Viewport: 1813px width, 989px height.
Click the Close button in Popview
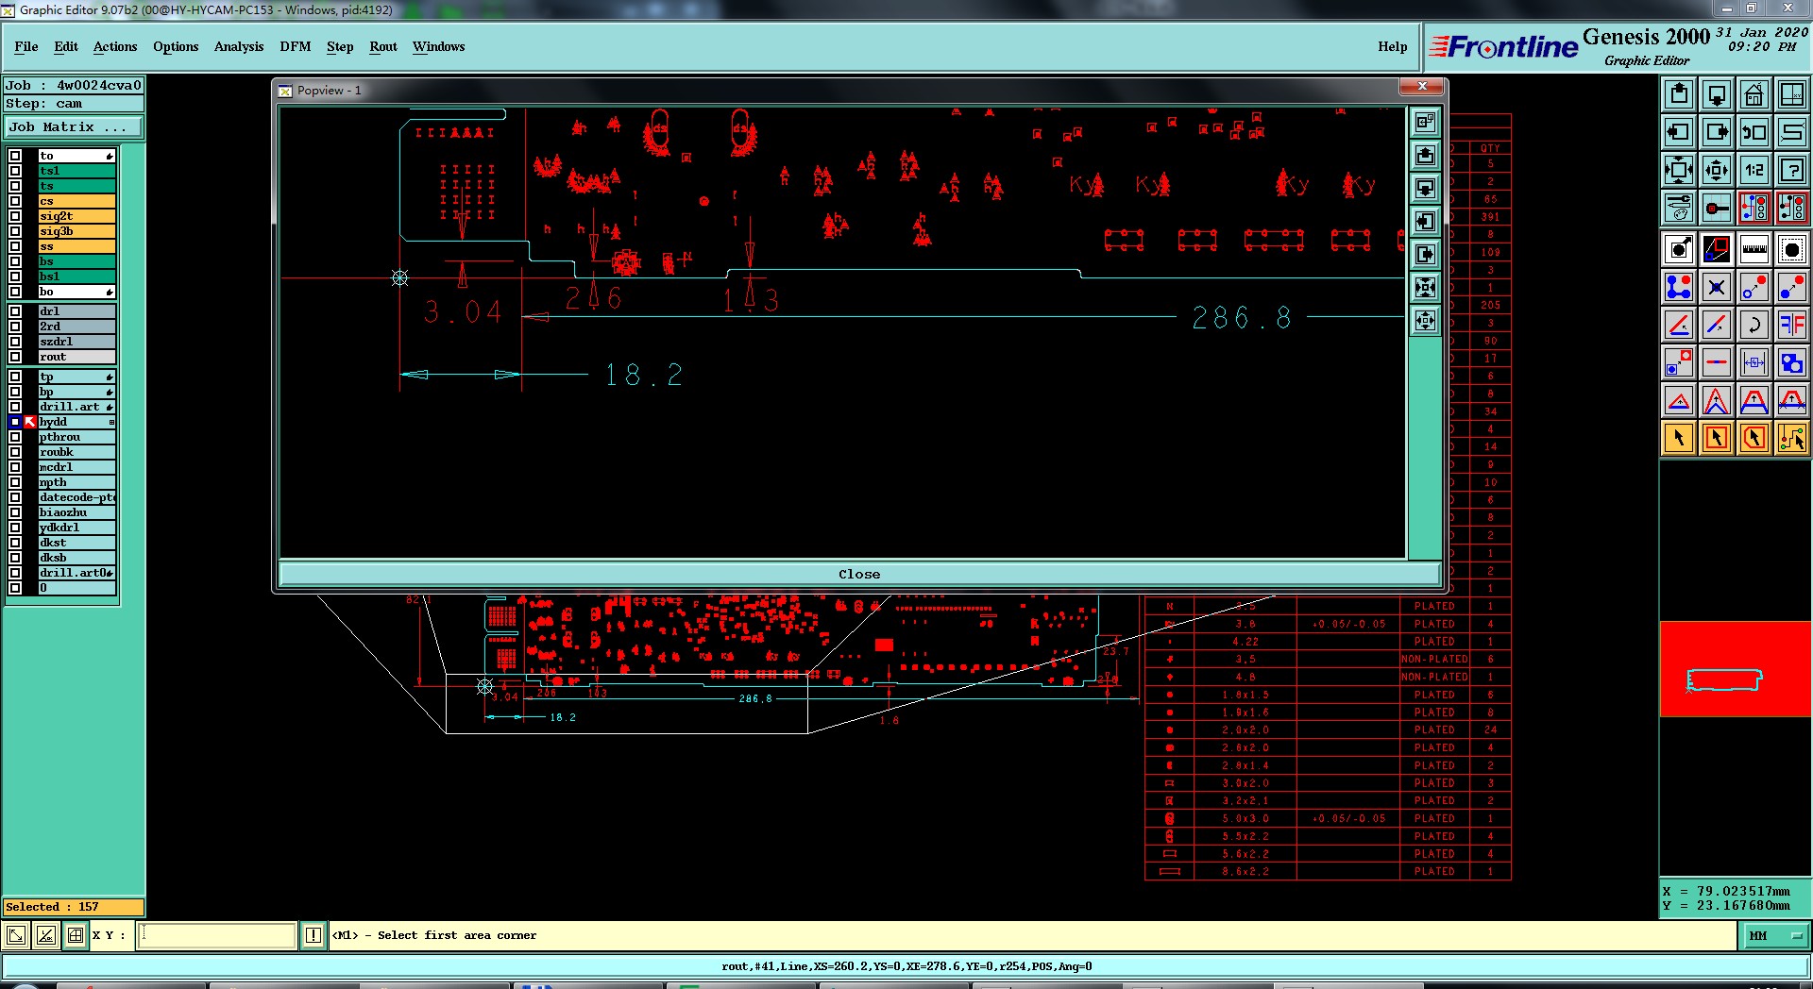point(859,574)
